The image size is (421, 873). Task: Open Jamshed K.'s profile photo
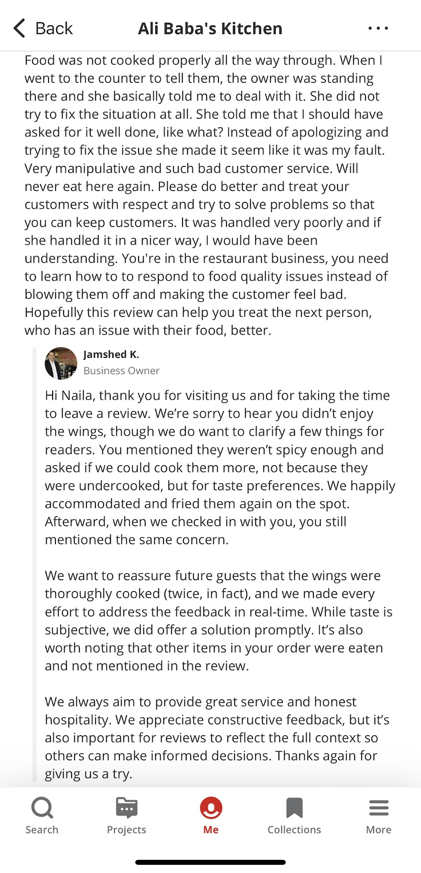coord(61,363)
